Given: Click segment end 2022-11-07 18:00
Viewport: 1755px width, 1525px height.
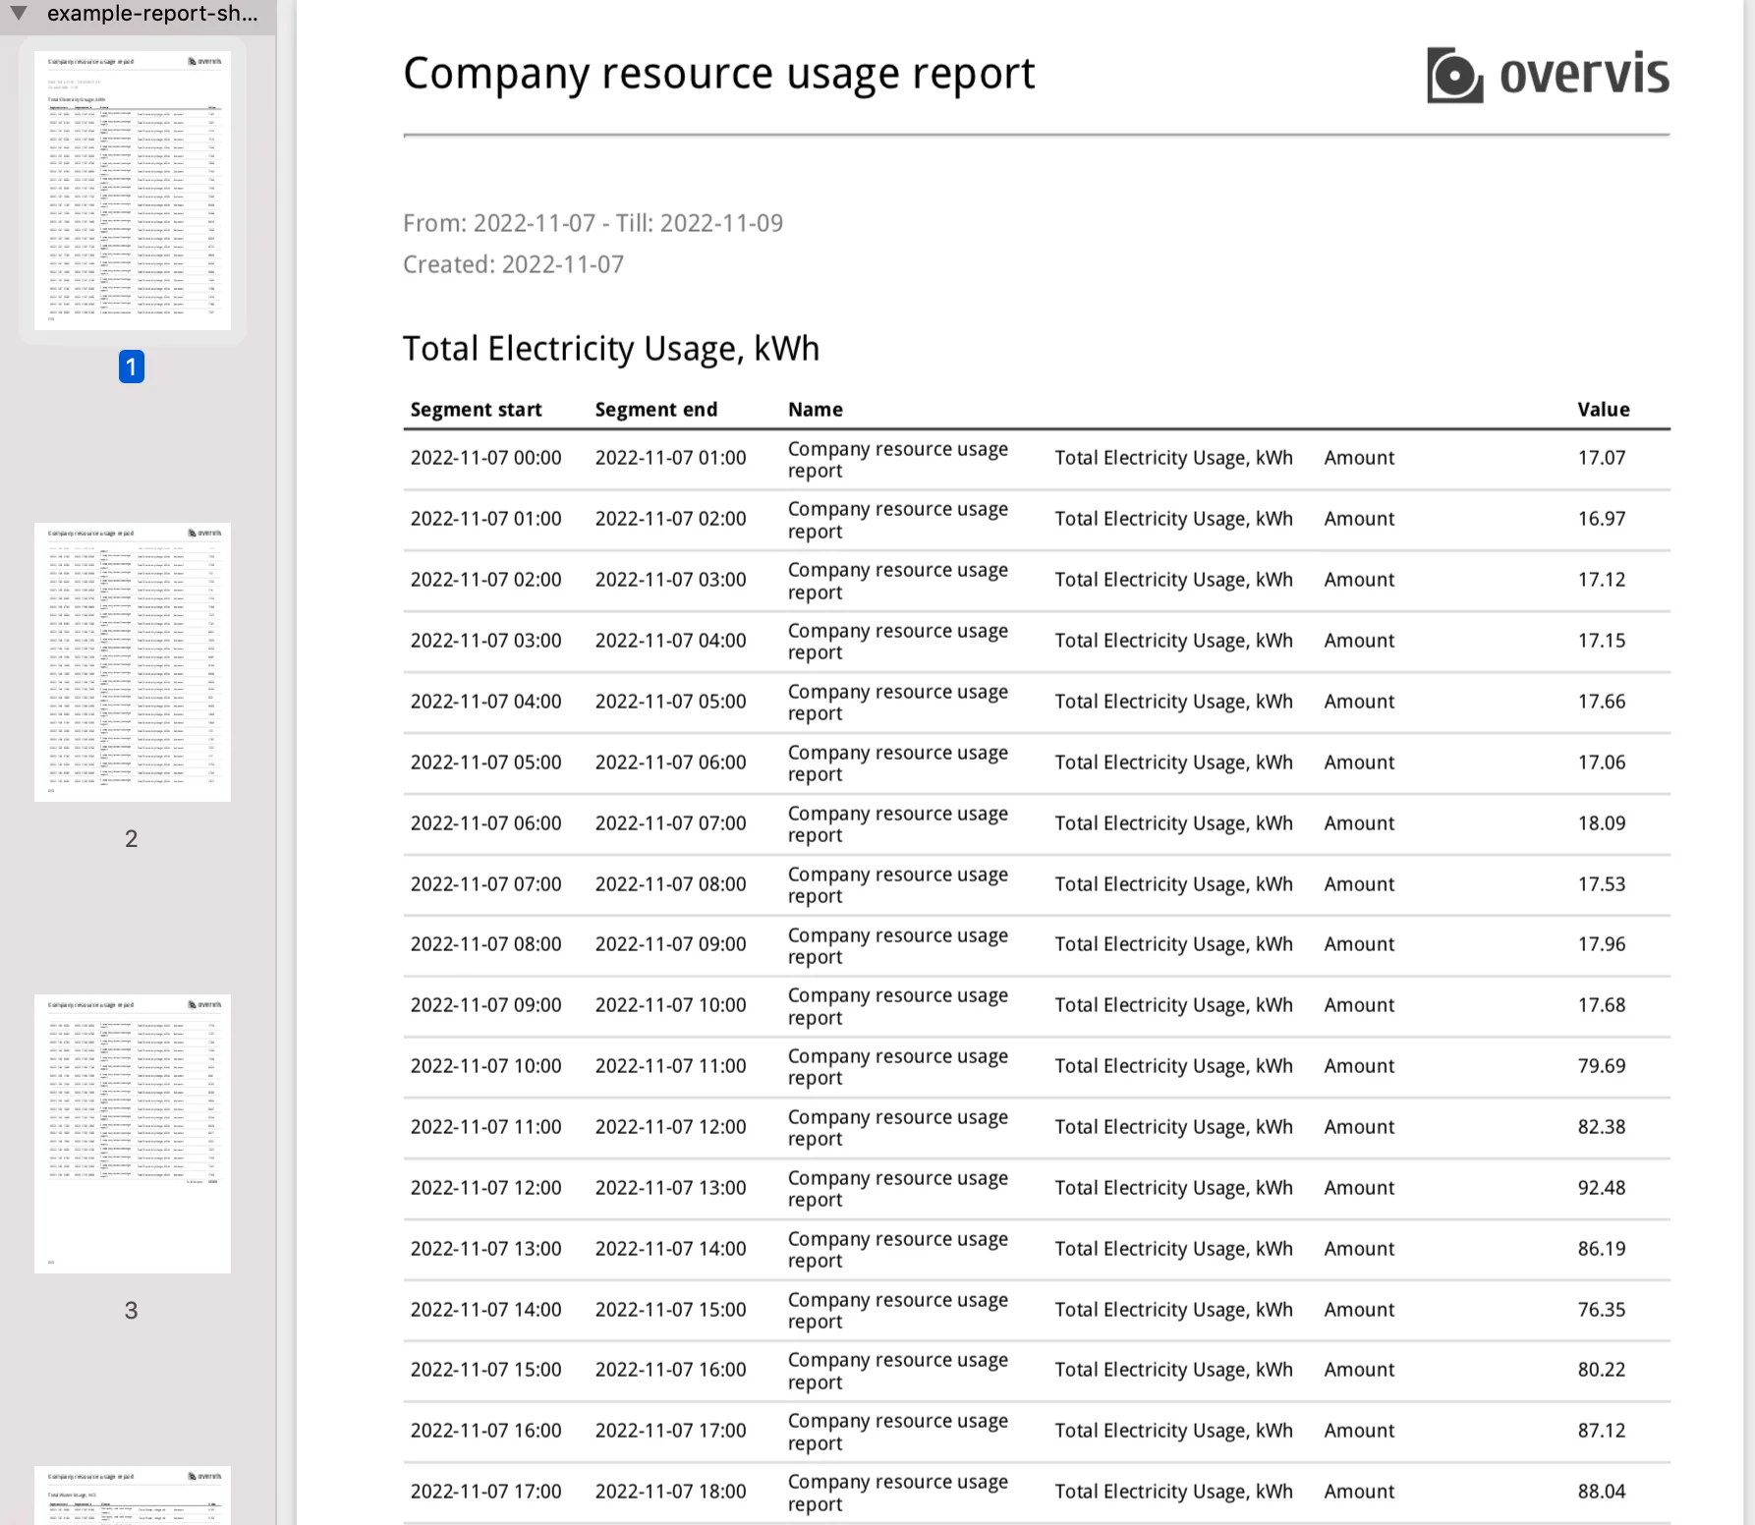Looking at the screenshot, I should tap(671, 1492).
